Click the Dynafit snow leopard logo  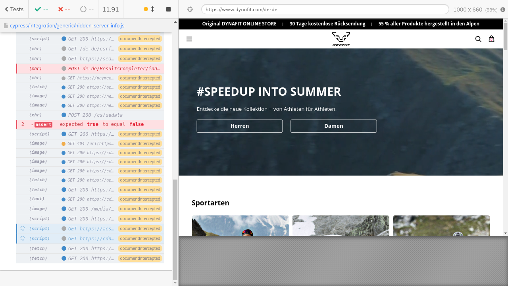pyautogui.click(x=341, y=39)
